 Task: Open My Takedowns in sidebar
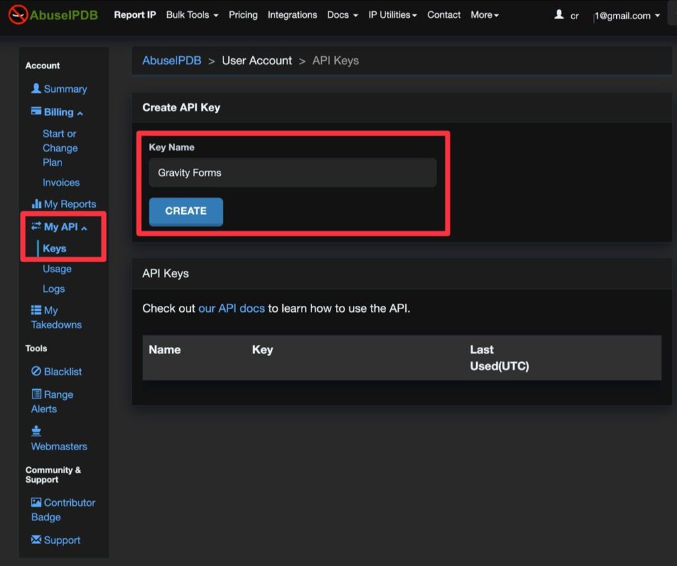point(56,317)
